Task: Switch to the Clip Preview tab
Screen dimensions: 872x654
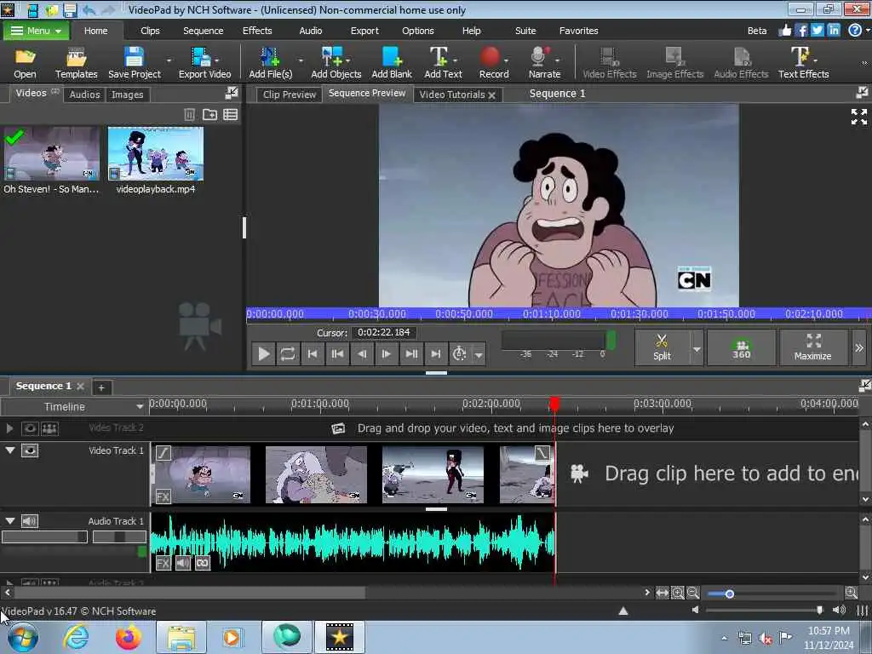Action: (290, 95)
